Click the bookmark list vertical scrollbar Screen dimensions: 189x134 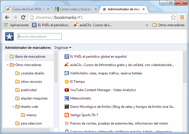coord(185,67)
